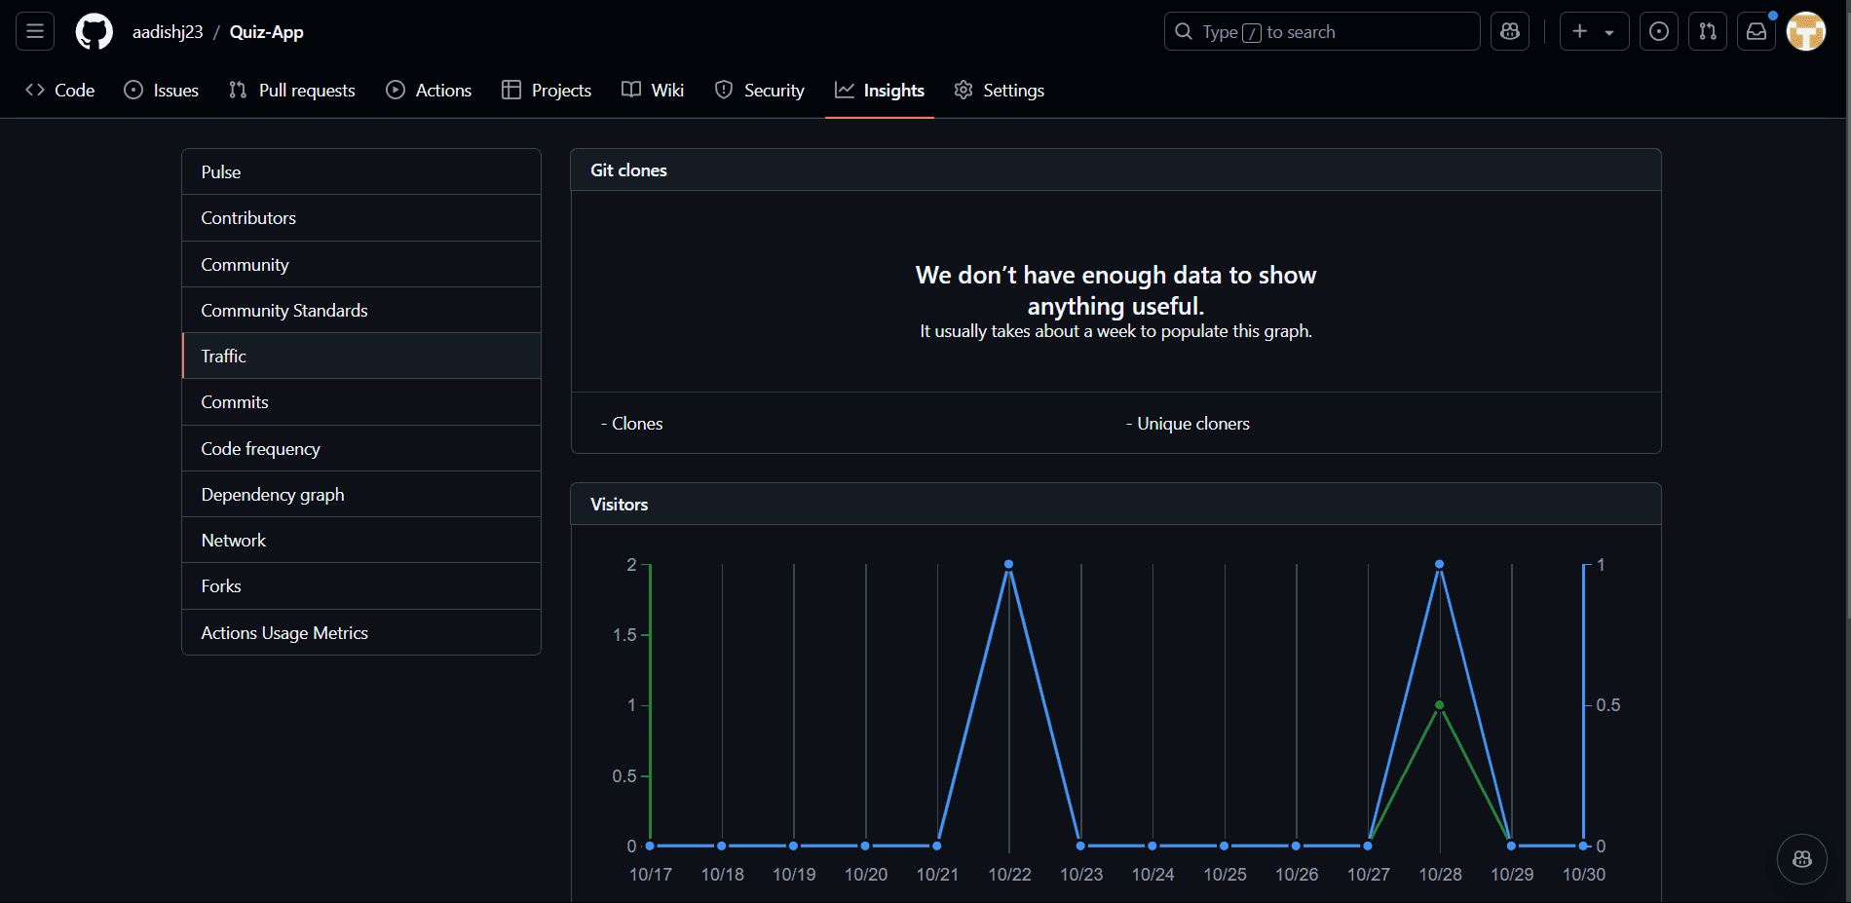Switch to the Wiki tab
This screenshot has width=1851, height=903.
pyautogui.click(x=653, y=90)
